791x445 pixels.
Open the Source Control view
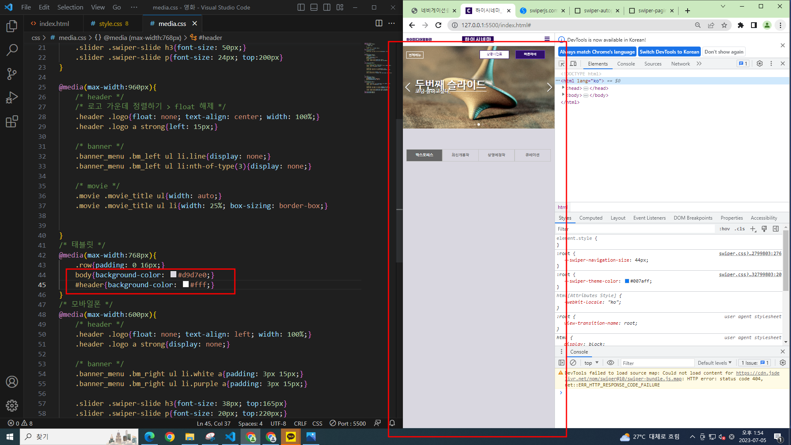[x=12, y=74]
